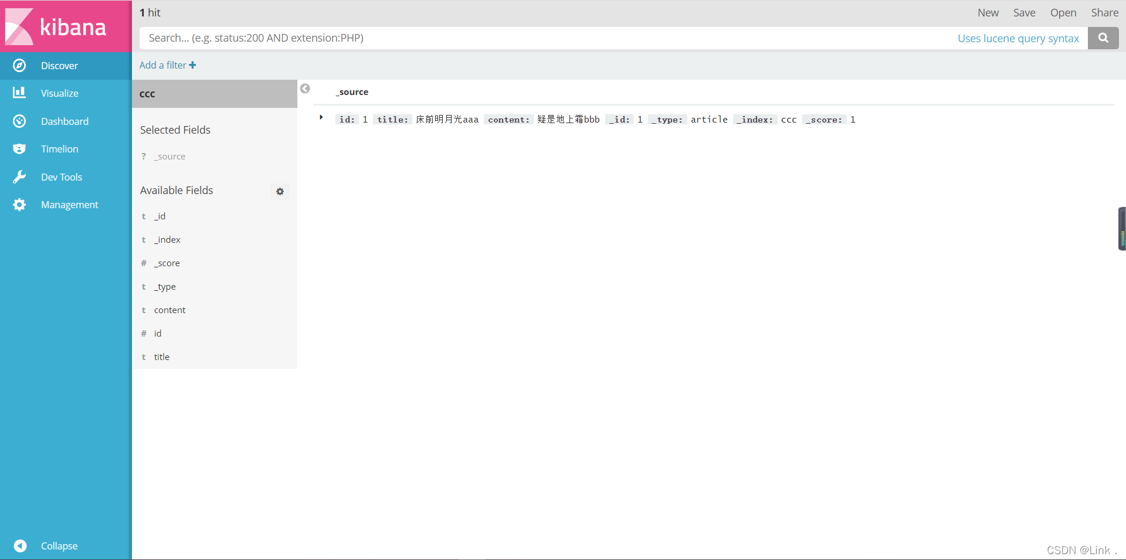Open Uses lucene query syntax link
The image size is (1126, 560).
point(1018,38)
